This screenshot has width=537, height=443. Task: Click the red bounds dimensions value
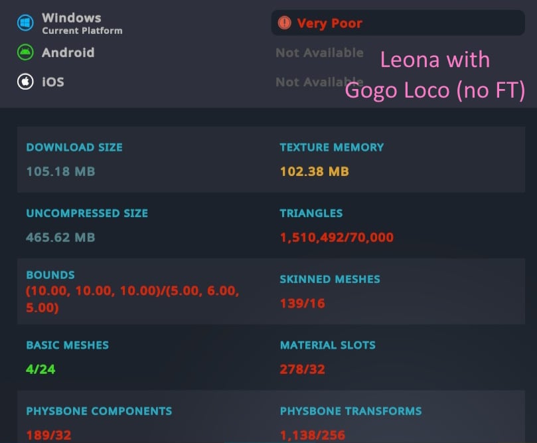(x=133, y=299)
